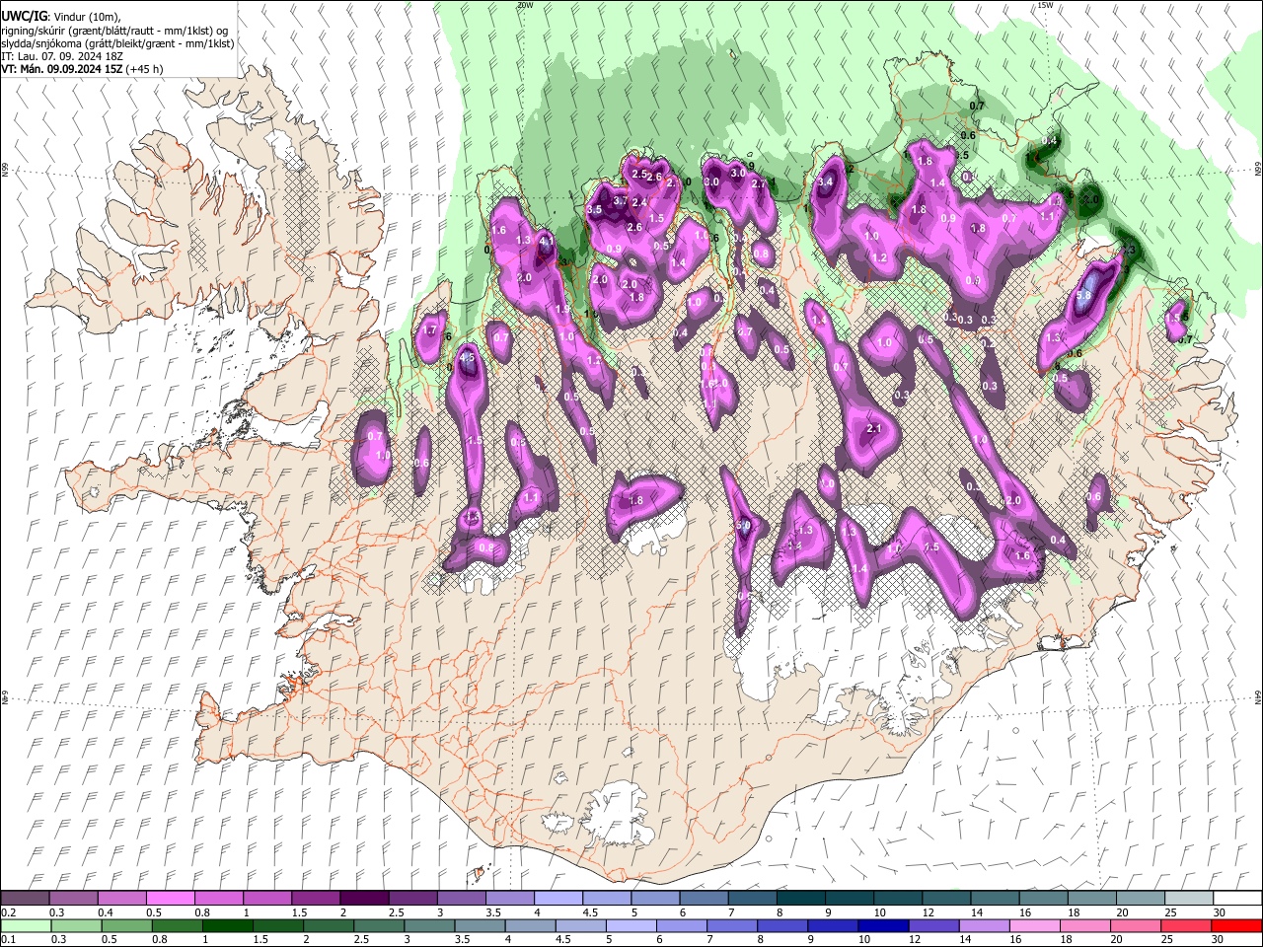This screenshot has width=1263, height=947.
Task: Click the light periwinkle lower swatch between 5 and 6
Action: pyautogui.click(x=631, y=925)
